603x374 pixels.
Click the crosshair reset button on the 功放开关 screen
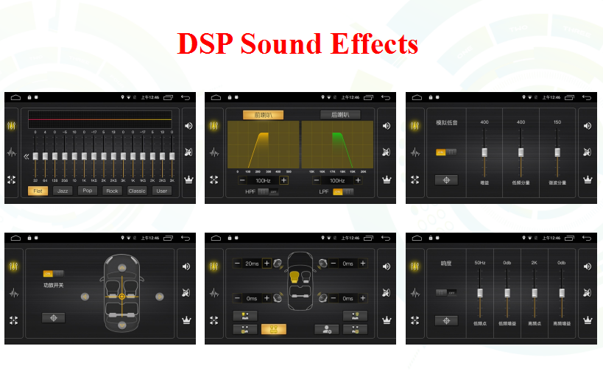coord(54,318)
